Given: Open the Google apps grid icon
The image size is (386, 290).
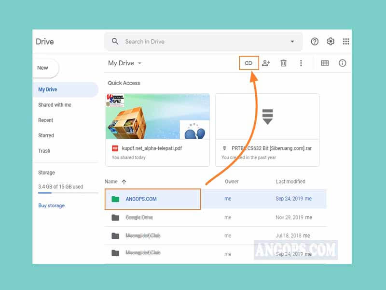Looking at the screenshot, I should click(x=346, y=42).
